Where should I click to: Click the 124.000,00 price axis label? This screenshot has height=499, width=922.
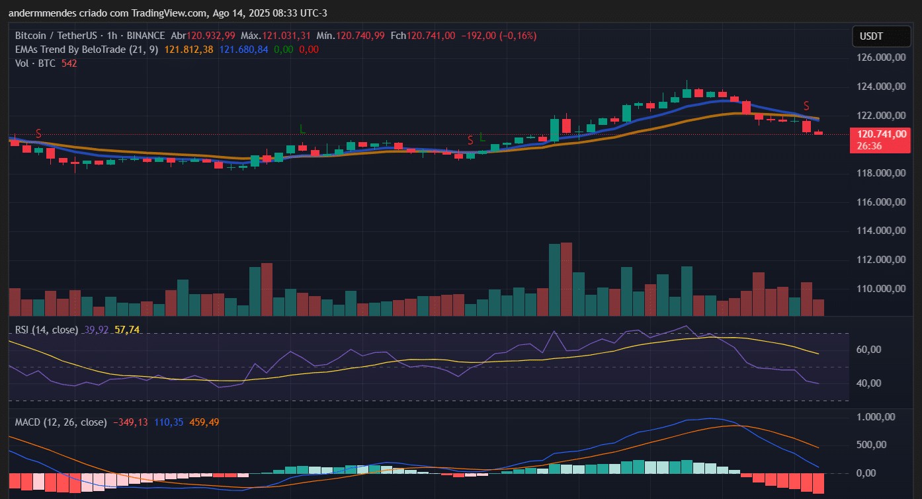(x=880, y=87)
